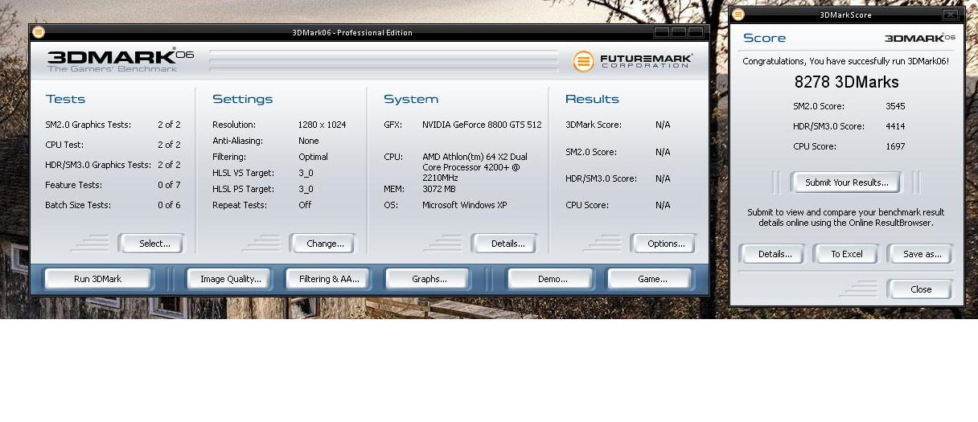Click the Futuremark Corporation logo
Viewport: 978px width, 422px height.
tap(632, 61)
